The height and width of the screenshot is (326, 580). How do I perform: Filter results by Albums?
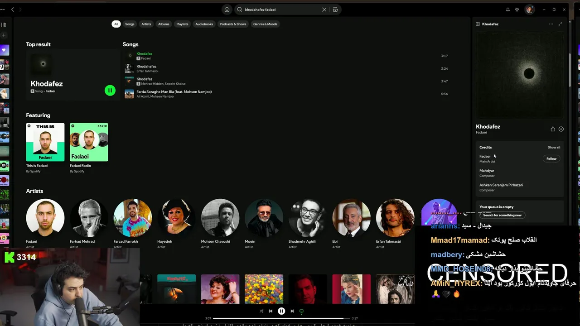(164, 24)
